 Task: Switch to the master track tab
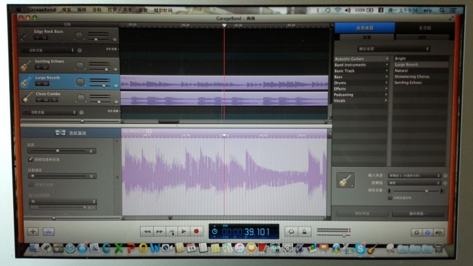[x=424, y=28]
